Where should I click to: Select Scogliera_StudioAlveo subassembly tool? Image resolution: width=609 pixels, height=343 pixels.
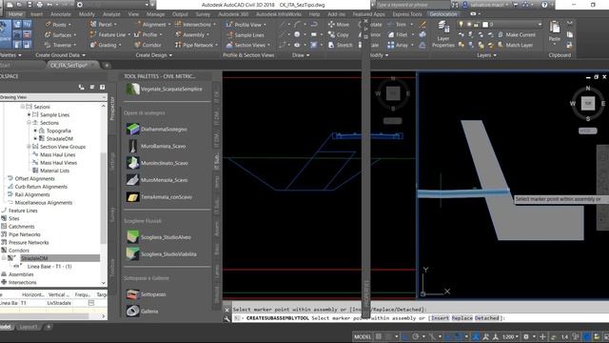[x=159, y=237]
